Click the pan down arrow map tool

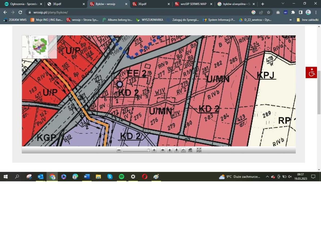tap(177, 150)
